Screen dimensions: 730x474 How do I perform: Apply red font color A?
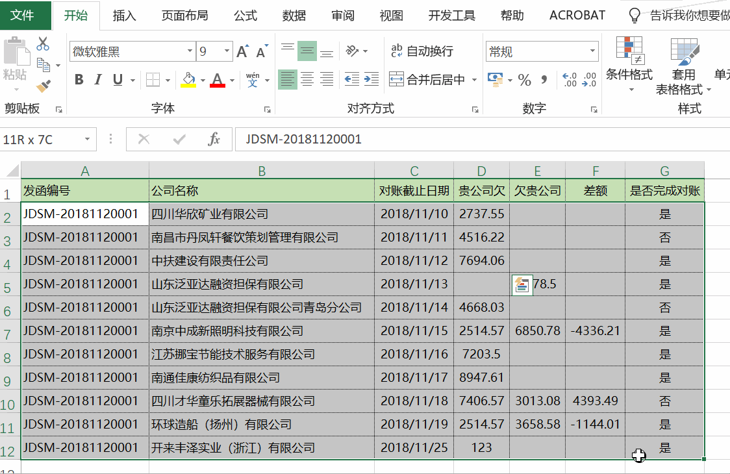point(218,80)
